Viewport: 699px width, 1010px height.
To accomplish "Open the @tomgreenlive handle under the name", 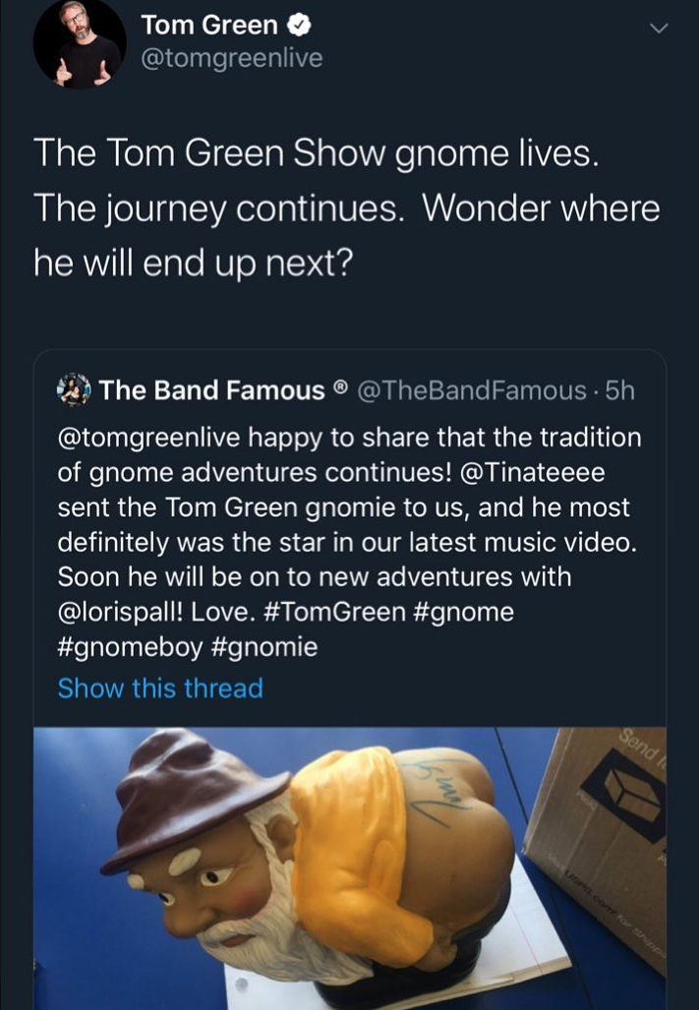I will [x=232, y=59].
